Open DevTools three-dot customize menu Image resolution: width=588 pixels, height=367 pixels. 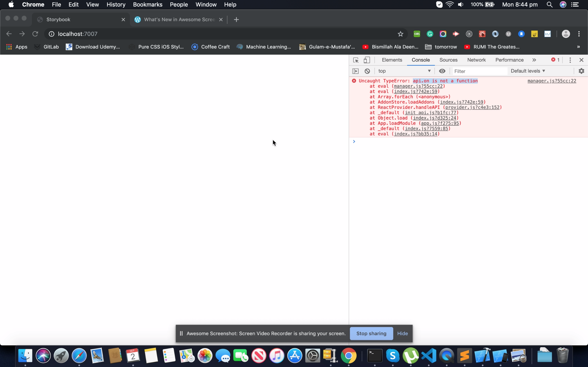(x=570, y=60)
